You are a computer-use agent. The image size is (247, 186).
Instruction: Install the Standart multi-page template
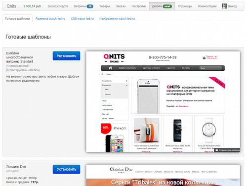(66, 56)
